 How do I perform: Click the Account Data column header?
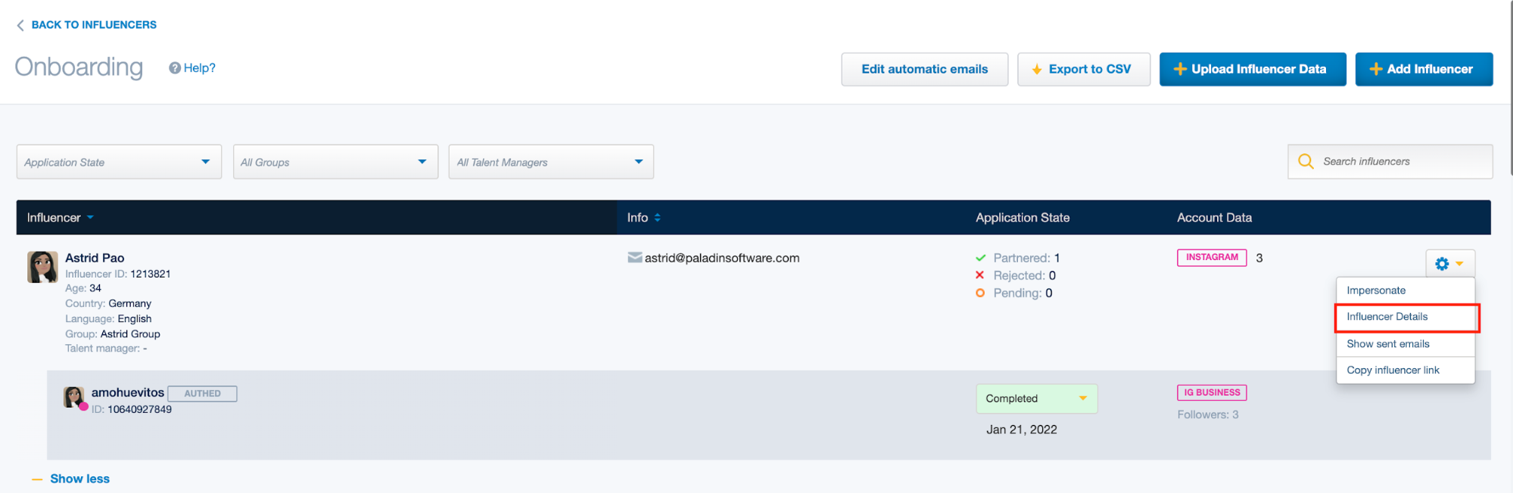(x=1214, y=218)
